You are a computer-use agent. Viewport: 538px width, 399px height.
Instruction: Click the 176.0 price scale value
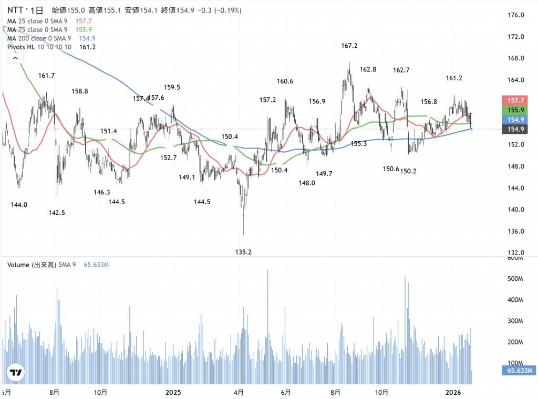click(519, 15)
